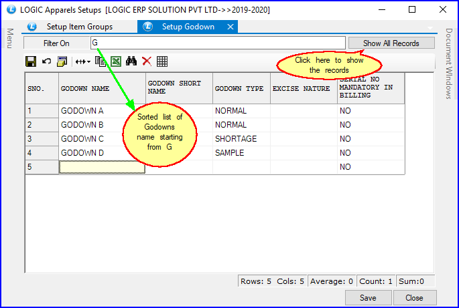Focus the filter text field containing G

pos(218,43)
